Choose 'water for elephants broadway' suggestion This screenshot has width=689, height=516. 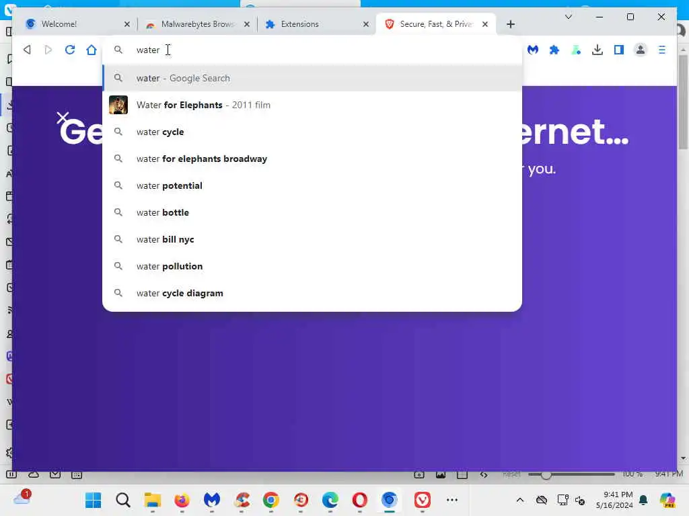(312, 159)
